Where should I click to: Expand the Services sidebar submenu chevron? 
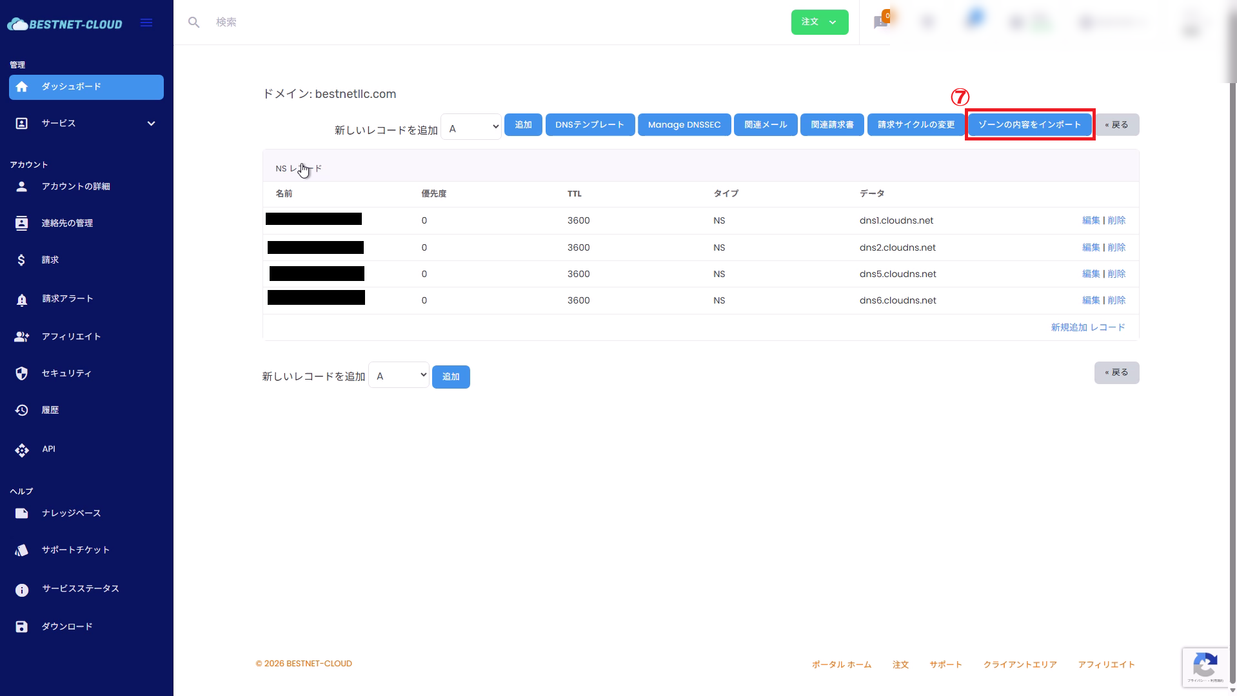(151, 124)
